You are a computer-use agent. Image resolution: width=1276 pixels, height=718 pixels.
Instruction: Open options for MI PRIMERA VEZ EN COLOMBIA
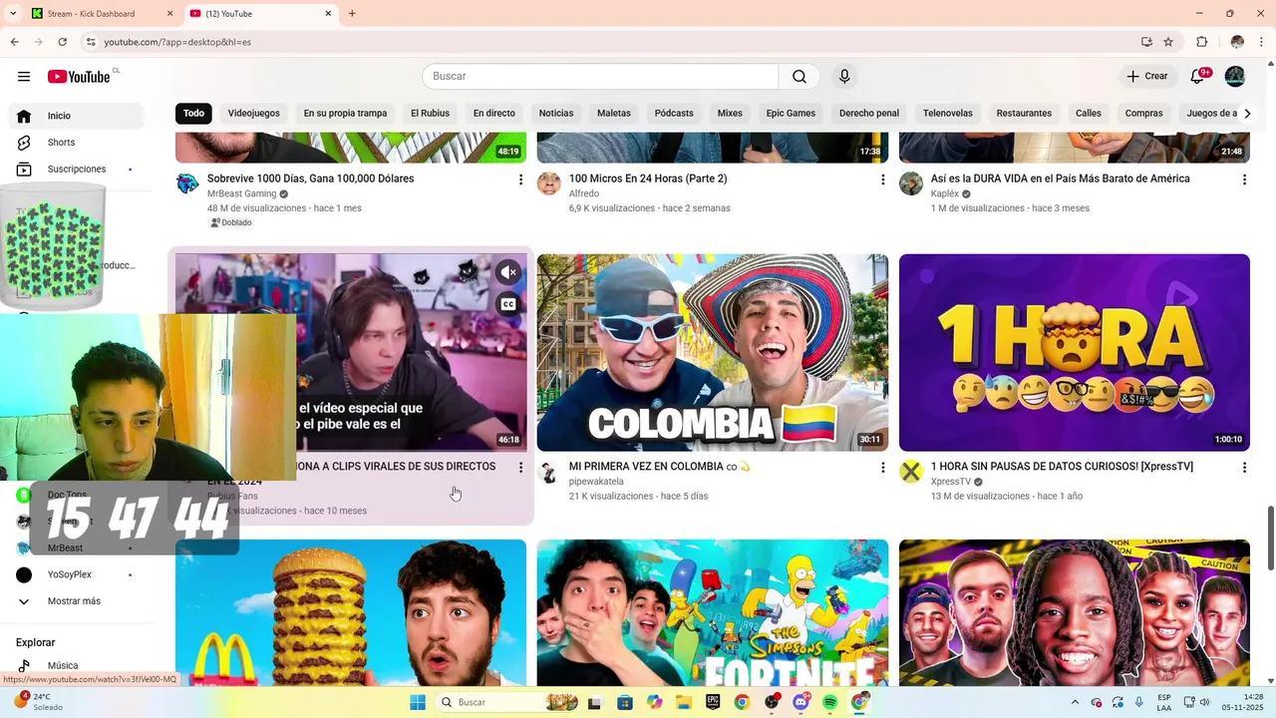882,467
